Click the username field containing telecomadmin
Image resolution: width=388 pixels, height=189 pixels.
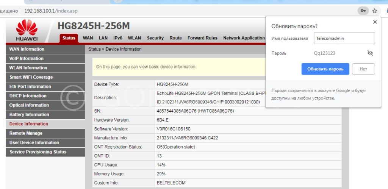click(x=344, y=39)
